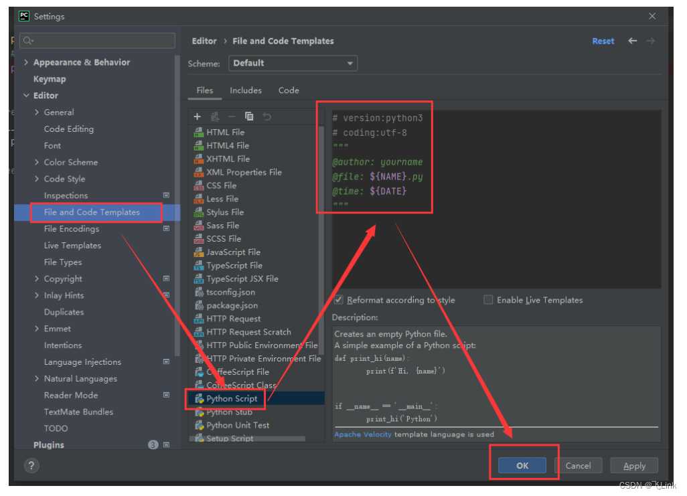Select the TypeScript JSX File icon
687x496 pixels.
(199, 278)
